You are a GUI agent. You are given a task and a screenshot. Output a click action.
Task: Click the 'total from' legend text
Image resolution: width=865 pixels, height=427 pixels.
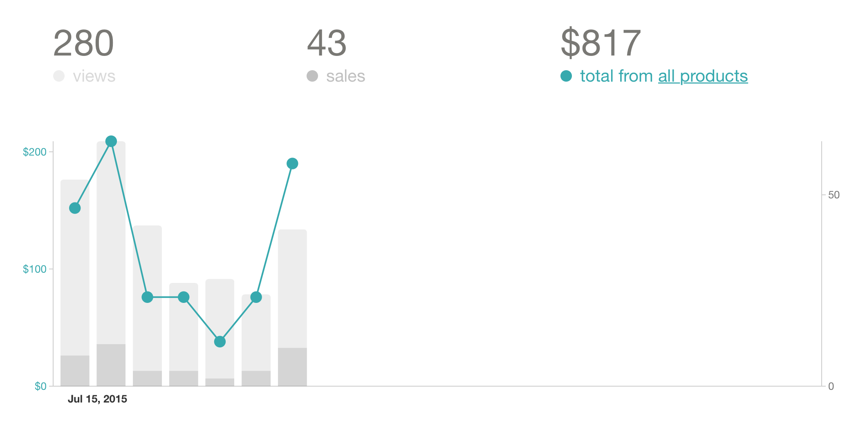[x=616, y=76]
